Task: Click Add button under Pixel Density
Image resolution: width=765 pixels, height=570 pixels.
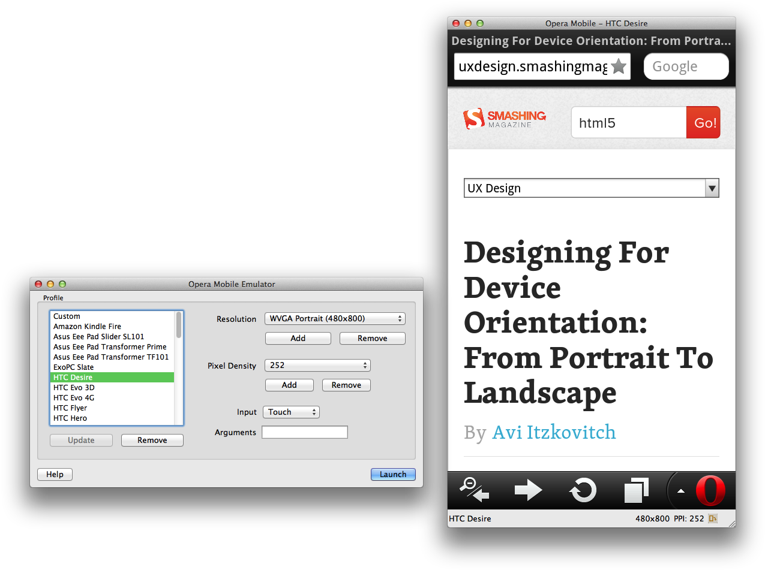Action: pyautogui.click(x=289, y=385)
